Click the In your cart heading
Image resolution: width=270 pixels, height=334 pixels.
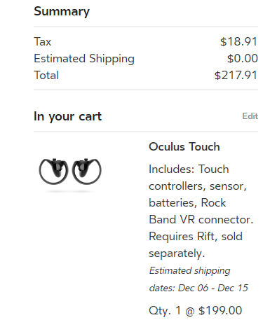tap(68, 116)
